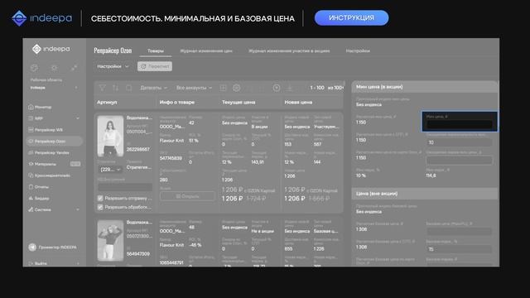The height and width of the screenshot is (298, 530).
Task: Open the Indeepa workspace dropdown in sidebar
Action: click(x=54, y=88)
